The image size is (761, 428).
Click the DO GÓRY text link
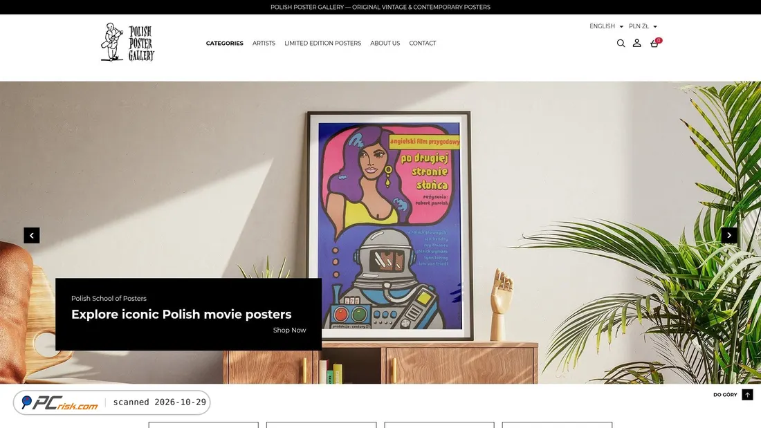[725, 395]
